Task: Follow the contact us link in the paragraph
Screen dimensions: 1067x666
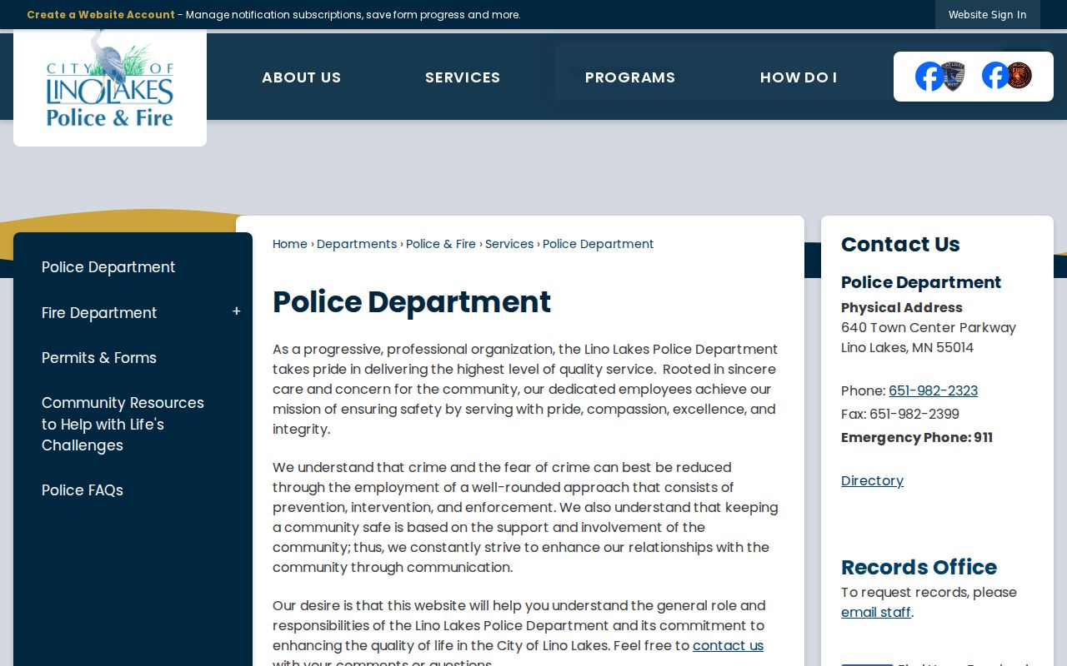Action: pos(728,645)
